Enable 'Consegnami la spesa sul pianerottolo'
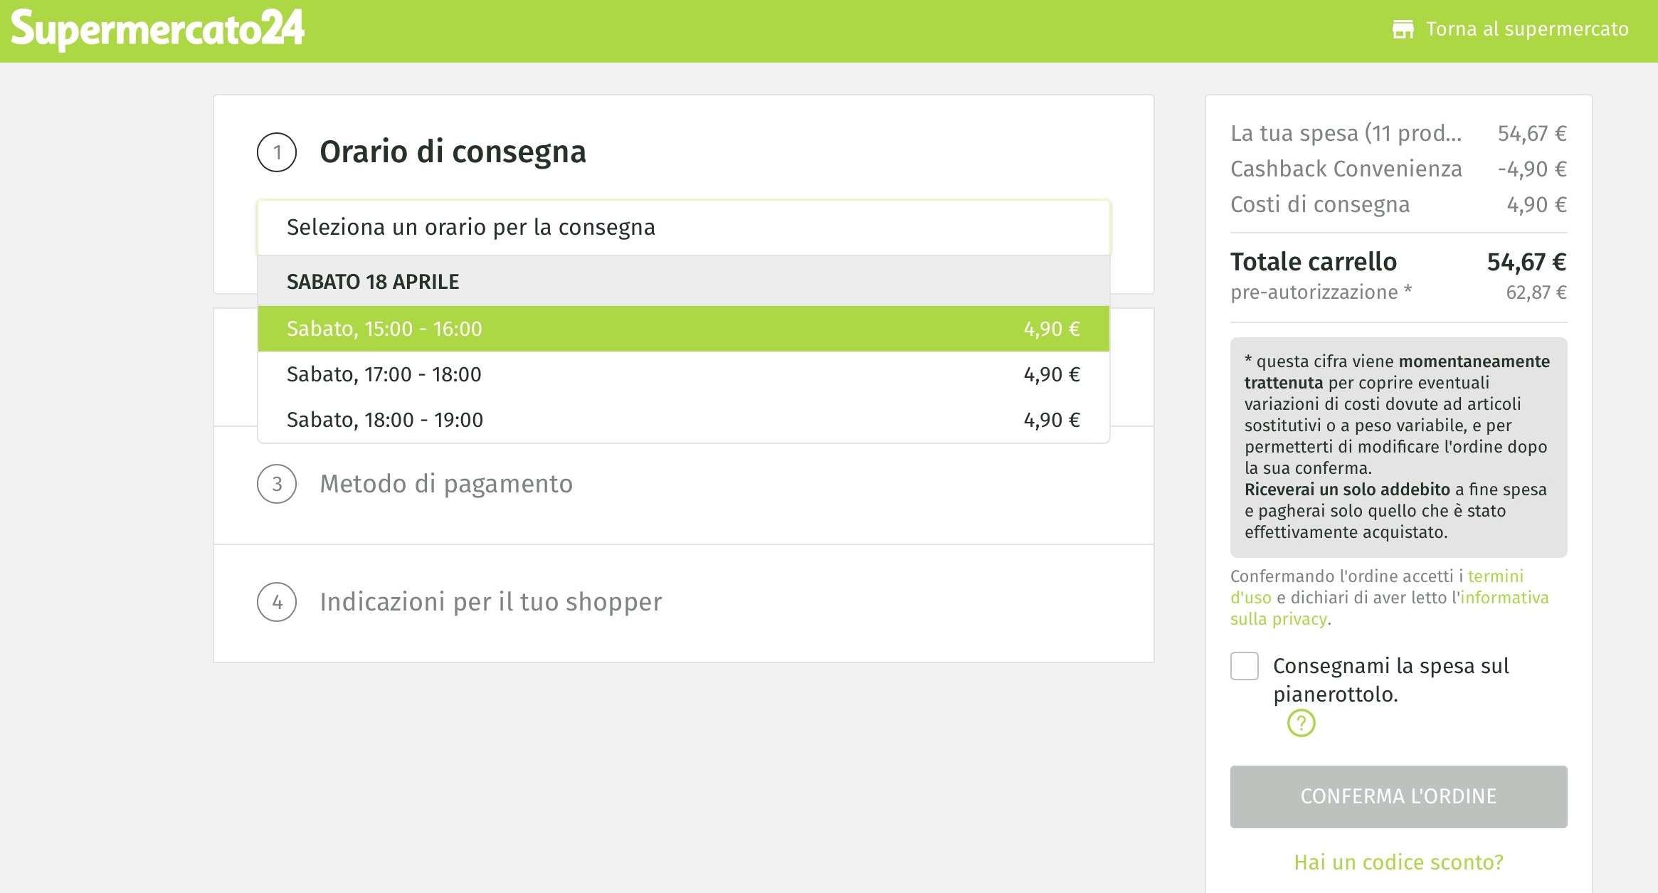 coord(1243,666)
